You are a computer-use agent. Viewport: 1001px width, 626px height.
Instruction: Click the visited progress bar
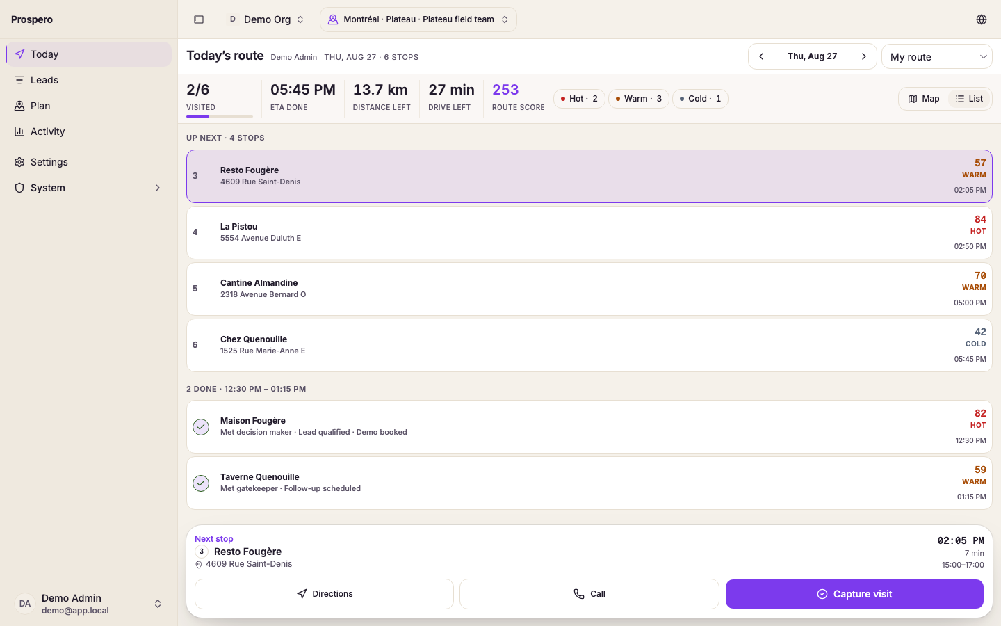(220, 116)
